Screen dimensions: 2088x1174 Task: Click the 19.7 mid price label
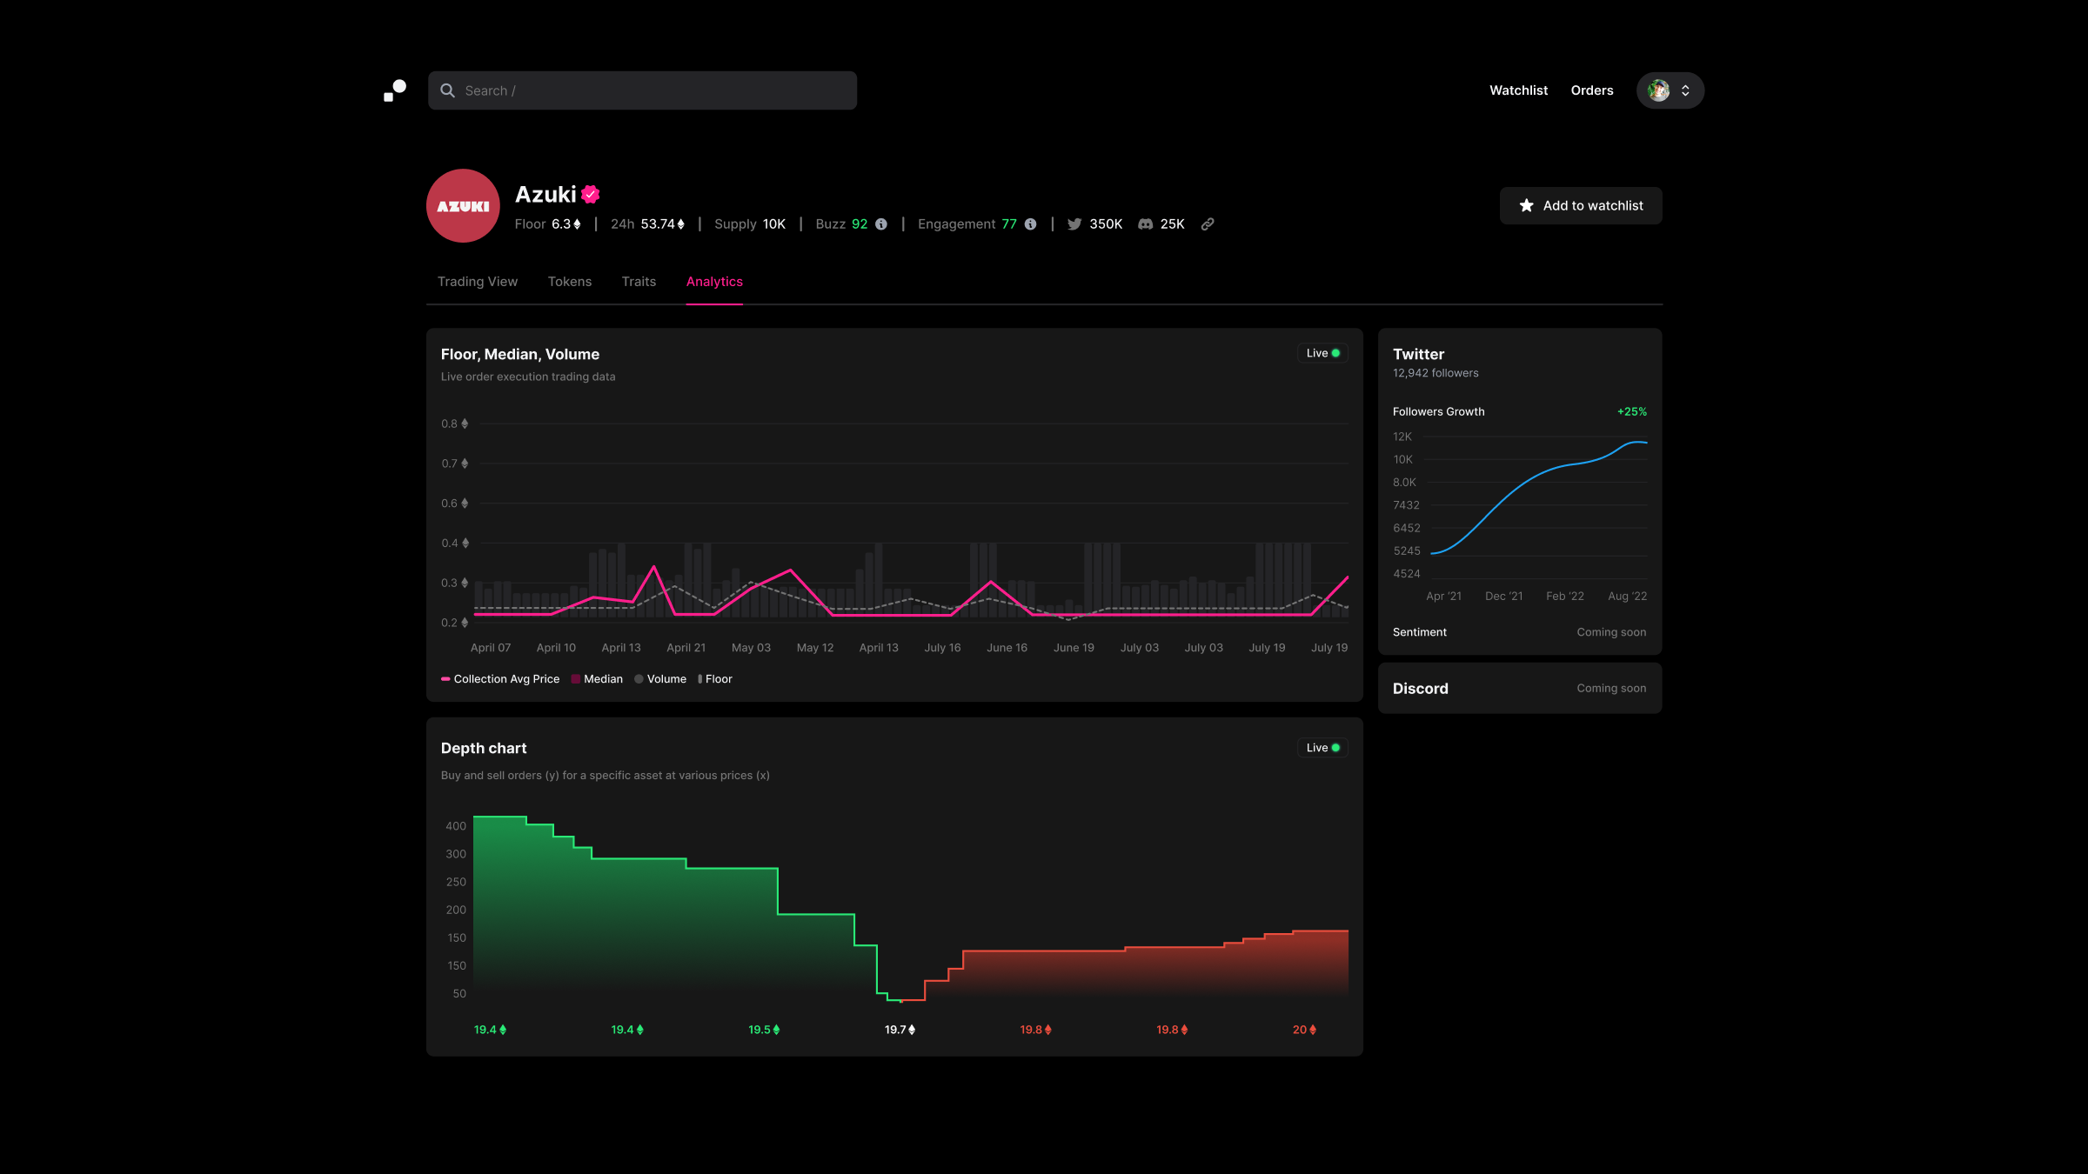click(x=900, y=1030)
